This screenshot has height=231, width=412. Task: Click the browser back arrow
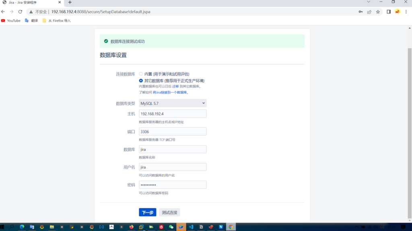coord(3,12)
